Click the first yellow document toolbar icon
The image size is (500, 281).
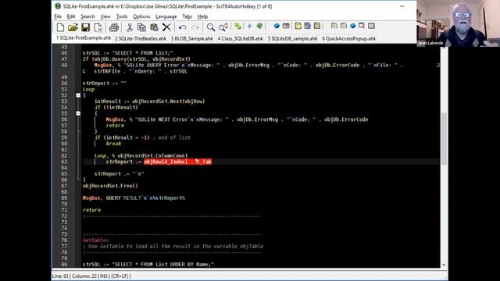(298, 26)
